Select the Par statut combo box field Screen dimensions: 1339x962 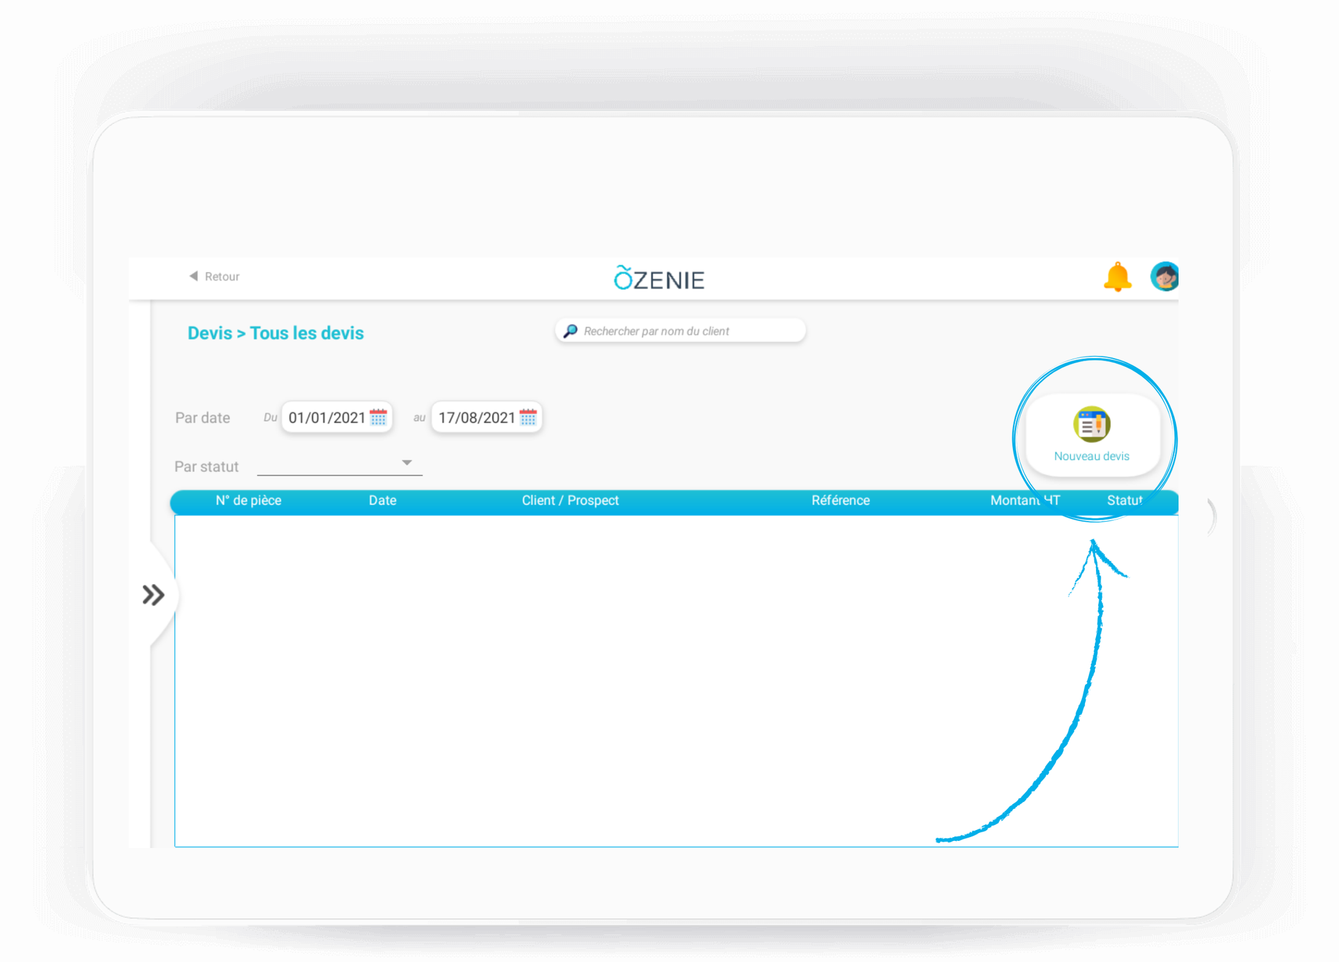339,464
